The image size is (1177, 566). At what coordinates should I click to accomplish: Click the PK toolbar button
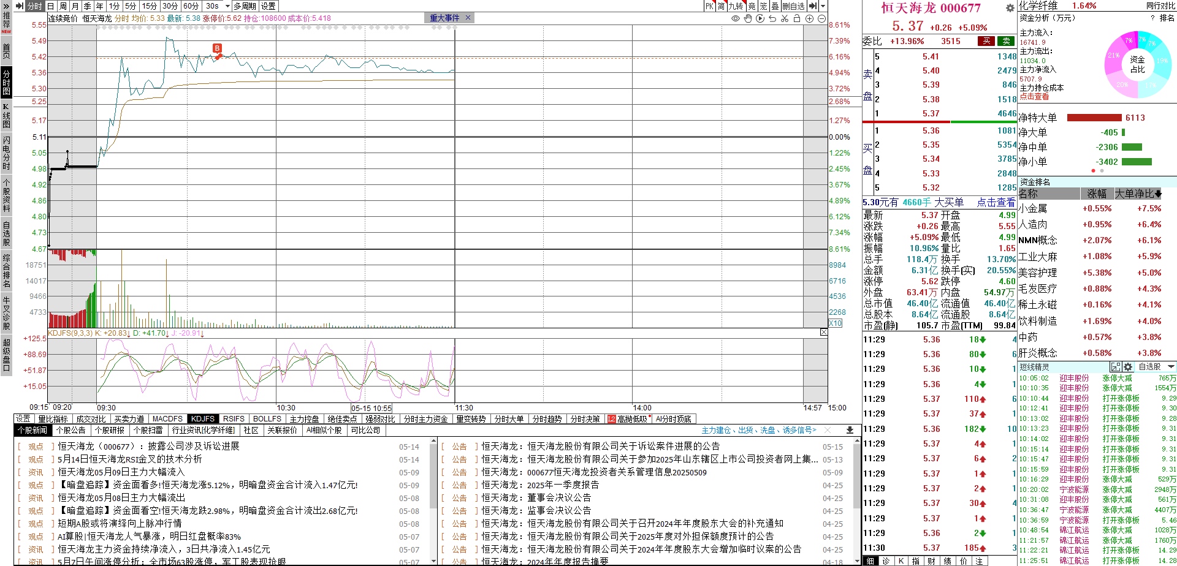[x=709, y=6]
